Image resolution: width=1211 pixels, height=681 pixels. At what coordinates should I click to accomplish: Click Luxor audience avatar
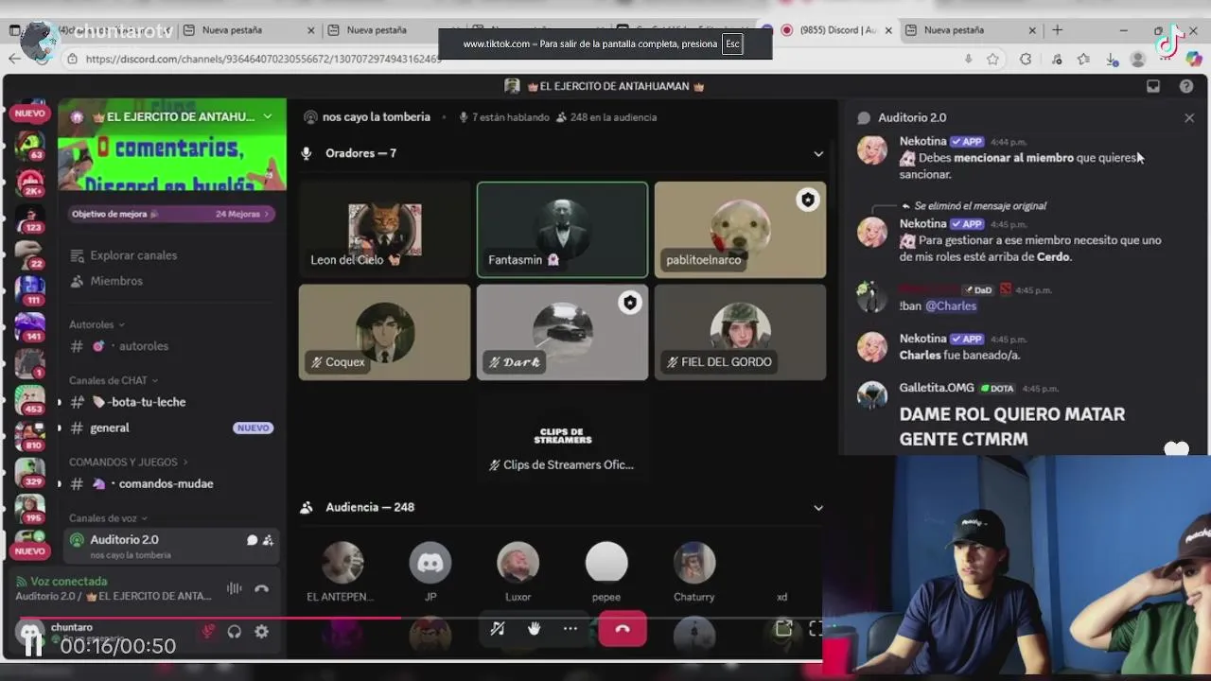[518, 563]
